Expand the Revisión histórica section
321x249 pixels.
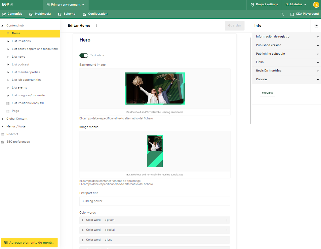pyautogui.click(x=286, y=71)
